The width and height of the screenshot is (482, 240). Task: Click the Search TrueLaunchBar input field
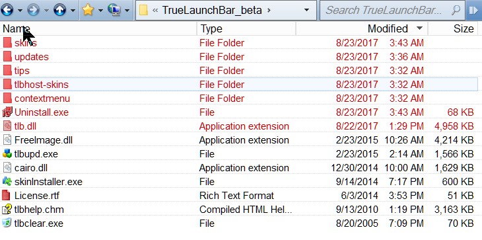(384, 10)
